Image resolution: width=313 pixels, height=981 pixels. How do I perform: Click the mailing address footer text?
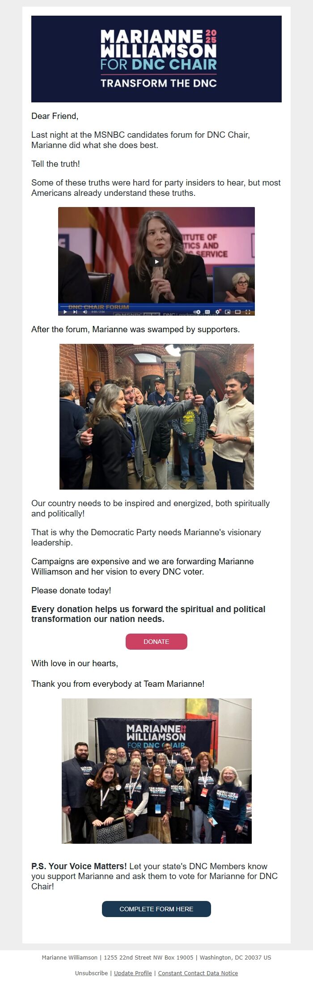pyautogui.click(x=156, y=957)
